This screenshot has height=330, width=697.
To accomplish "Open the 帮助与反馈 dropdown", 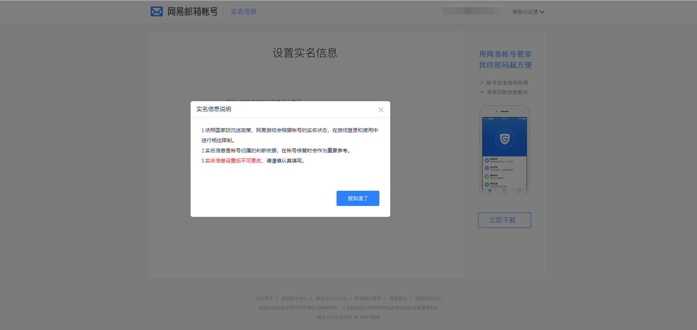I will click(x=529, y=12).
